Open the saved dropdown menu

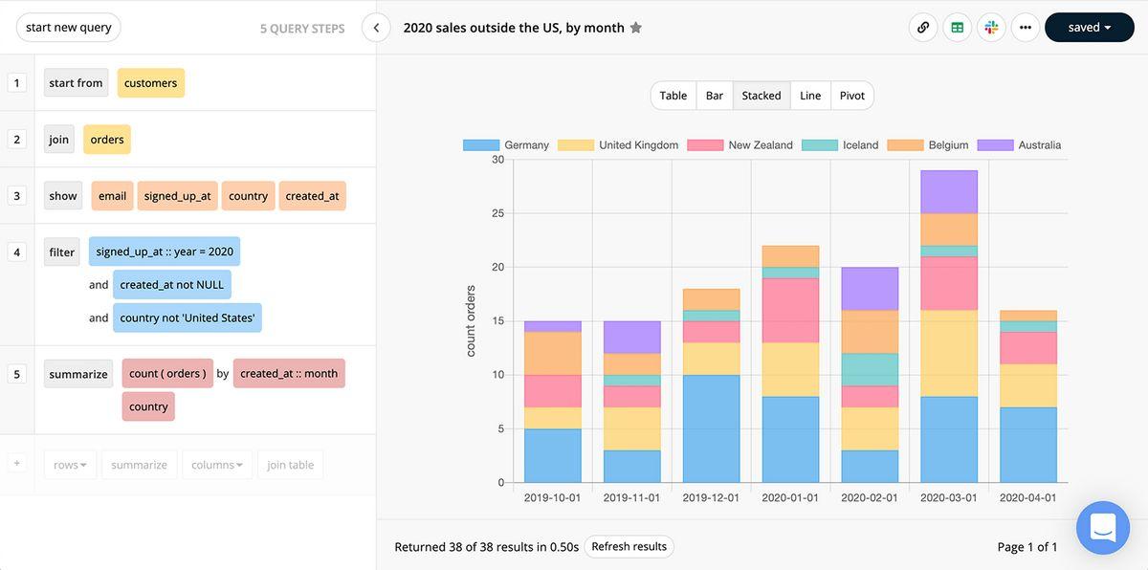1089,28
